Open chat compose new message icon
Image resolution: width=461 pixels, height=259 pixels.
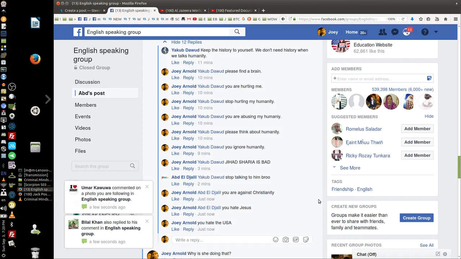tap(438, 254)
